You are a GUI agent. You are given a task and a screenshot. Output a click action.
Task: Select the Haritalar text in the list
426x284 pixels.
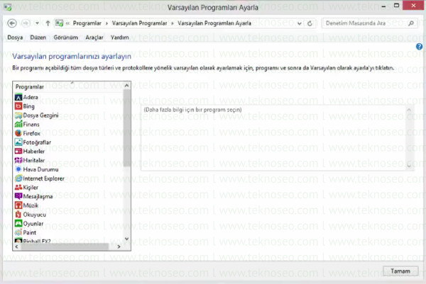[33, 161]
